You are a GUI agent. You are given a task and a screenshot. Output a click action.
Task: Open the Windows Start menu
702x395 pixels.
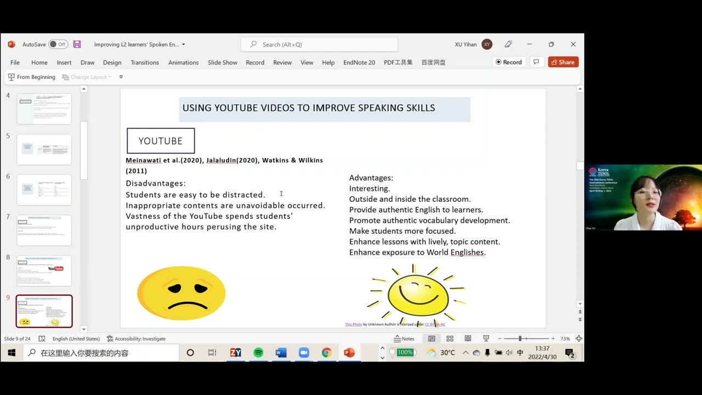click(12, 353)
